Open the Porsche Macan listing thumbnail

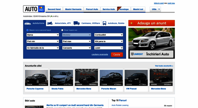coord(111,77)
